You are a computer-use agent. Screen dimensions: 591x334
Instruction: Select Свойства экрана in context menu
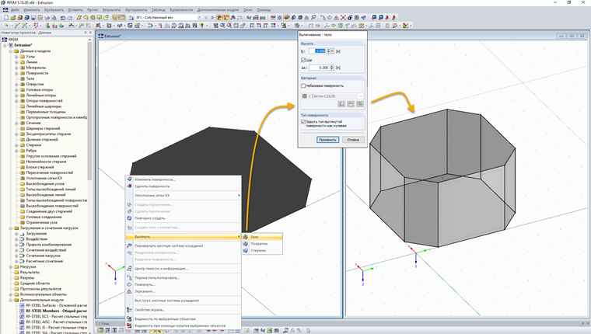tap(184, 309)
